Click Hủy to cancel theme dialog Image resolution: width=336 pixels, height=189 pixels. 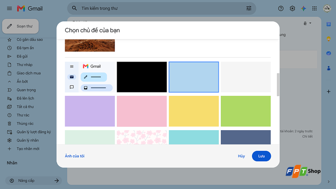pyautogui.click(x=241, y=156)
